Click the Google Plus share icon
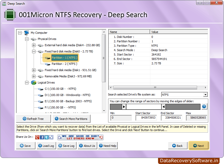224x164 pixels. (37, 137)
